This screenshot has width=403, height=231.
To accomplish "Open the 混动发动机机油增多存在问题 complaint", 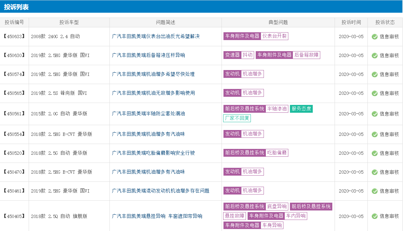I will pos(161,191).
